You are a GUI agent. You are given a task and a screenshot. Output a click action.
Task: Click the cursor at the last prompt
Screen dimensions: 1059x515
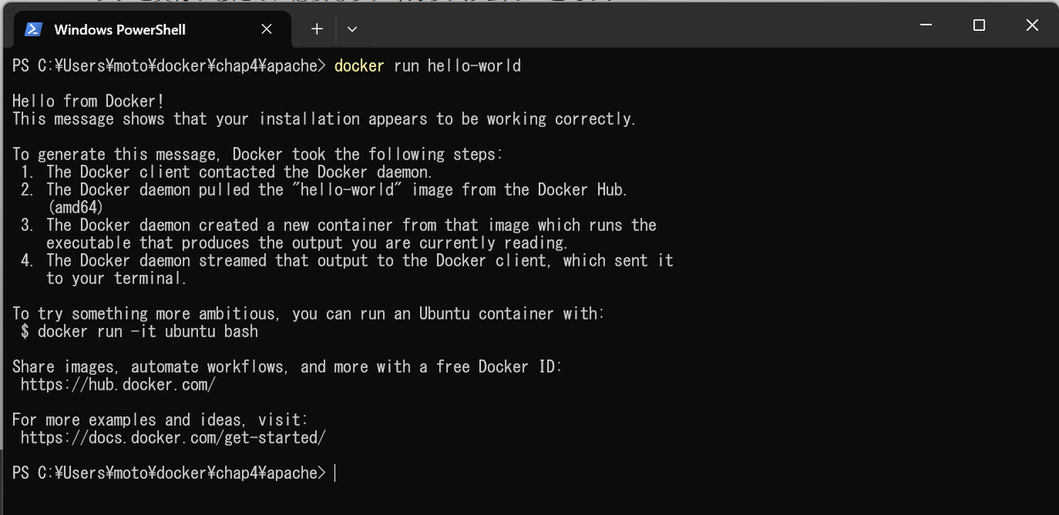[335, 474]
